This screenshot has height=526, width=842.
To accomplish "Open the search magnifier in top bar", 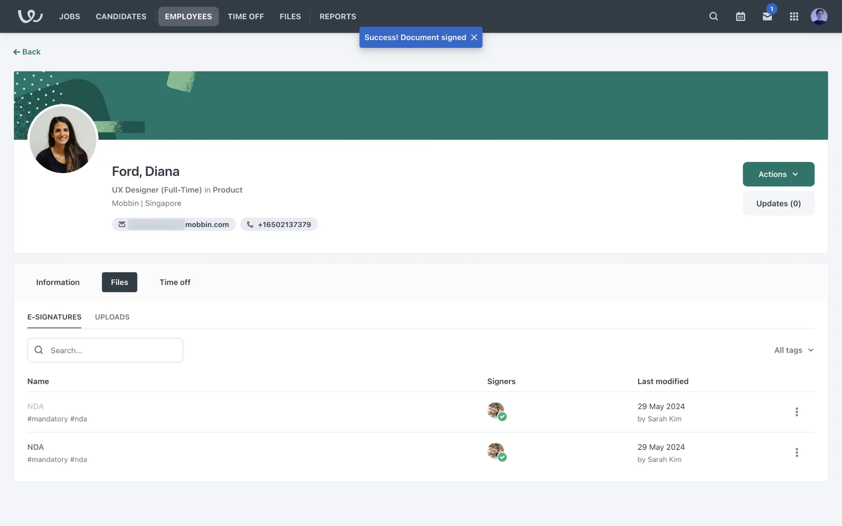I will 714,16.
